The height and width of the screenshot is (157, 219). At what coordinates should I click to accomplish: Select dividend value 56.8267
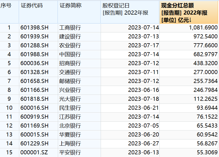tap(207, 143)
